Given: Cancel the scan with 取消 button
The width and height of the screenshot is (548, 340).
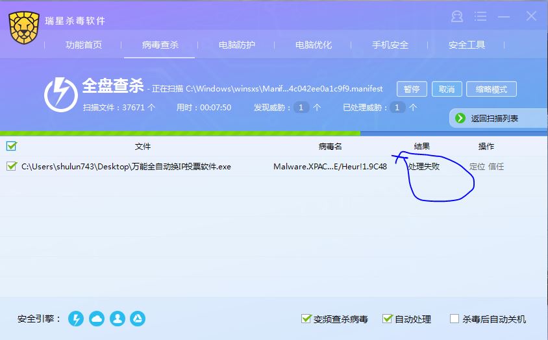Looking at the screenshot, I should [x=447, y=89].
